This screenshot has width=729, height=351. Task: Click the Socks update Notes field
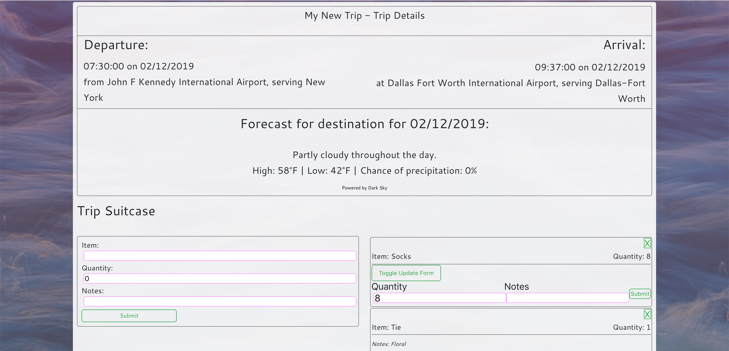click(x=567, y=298)
